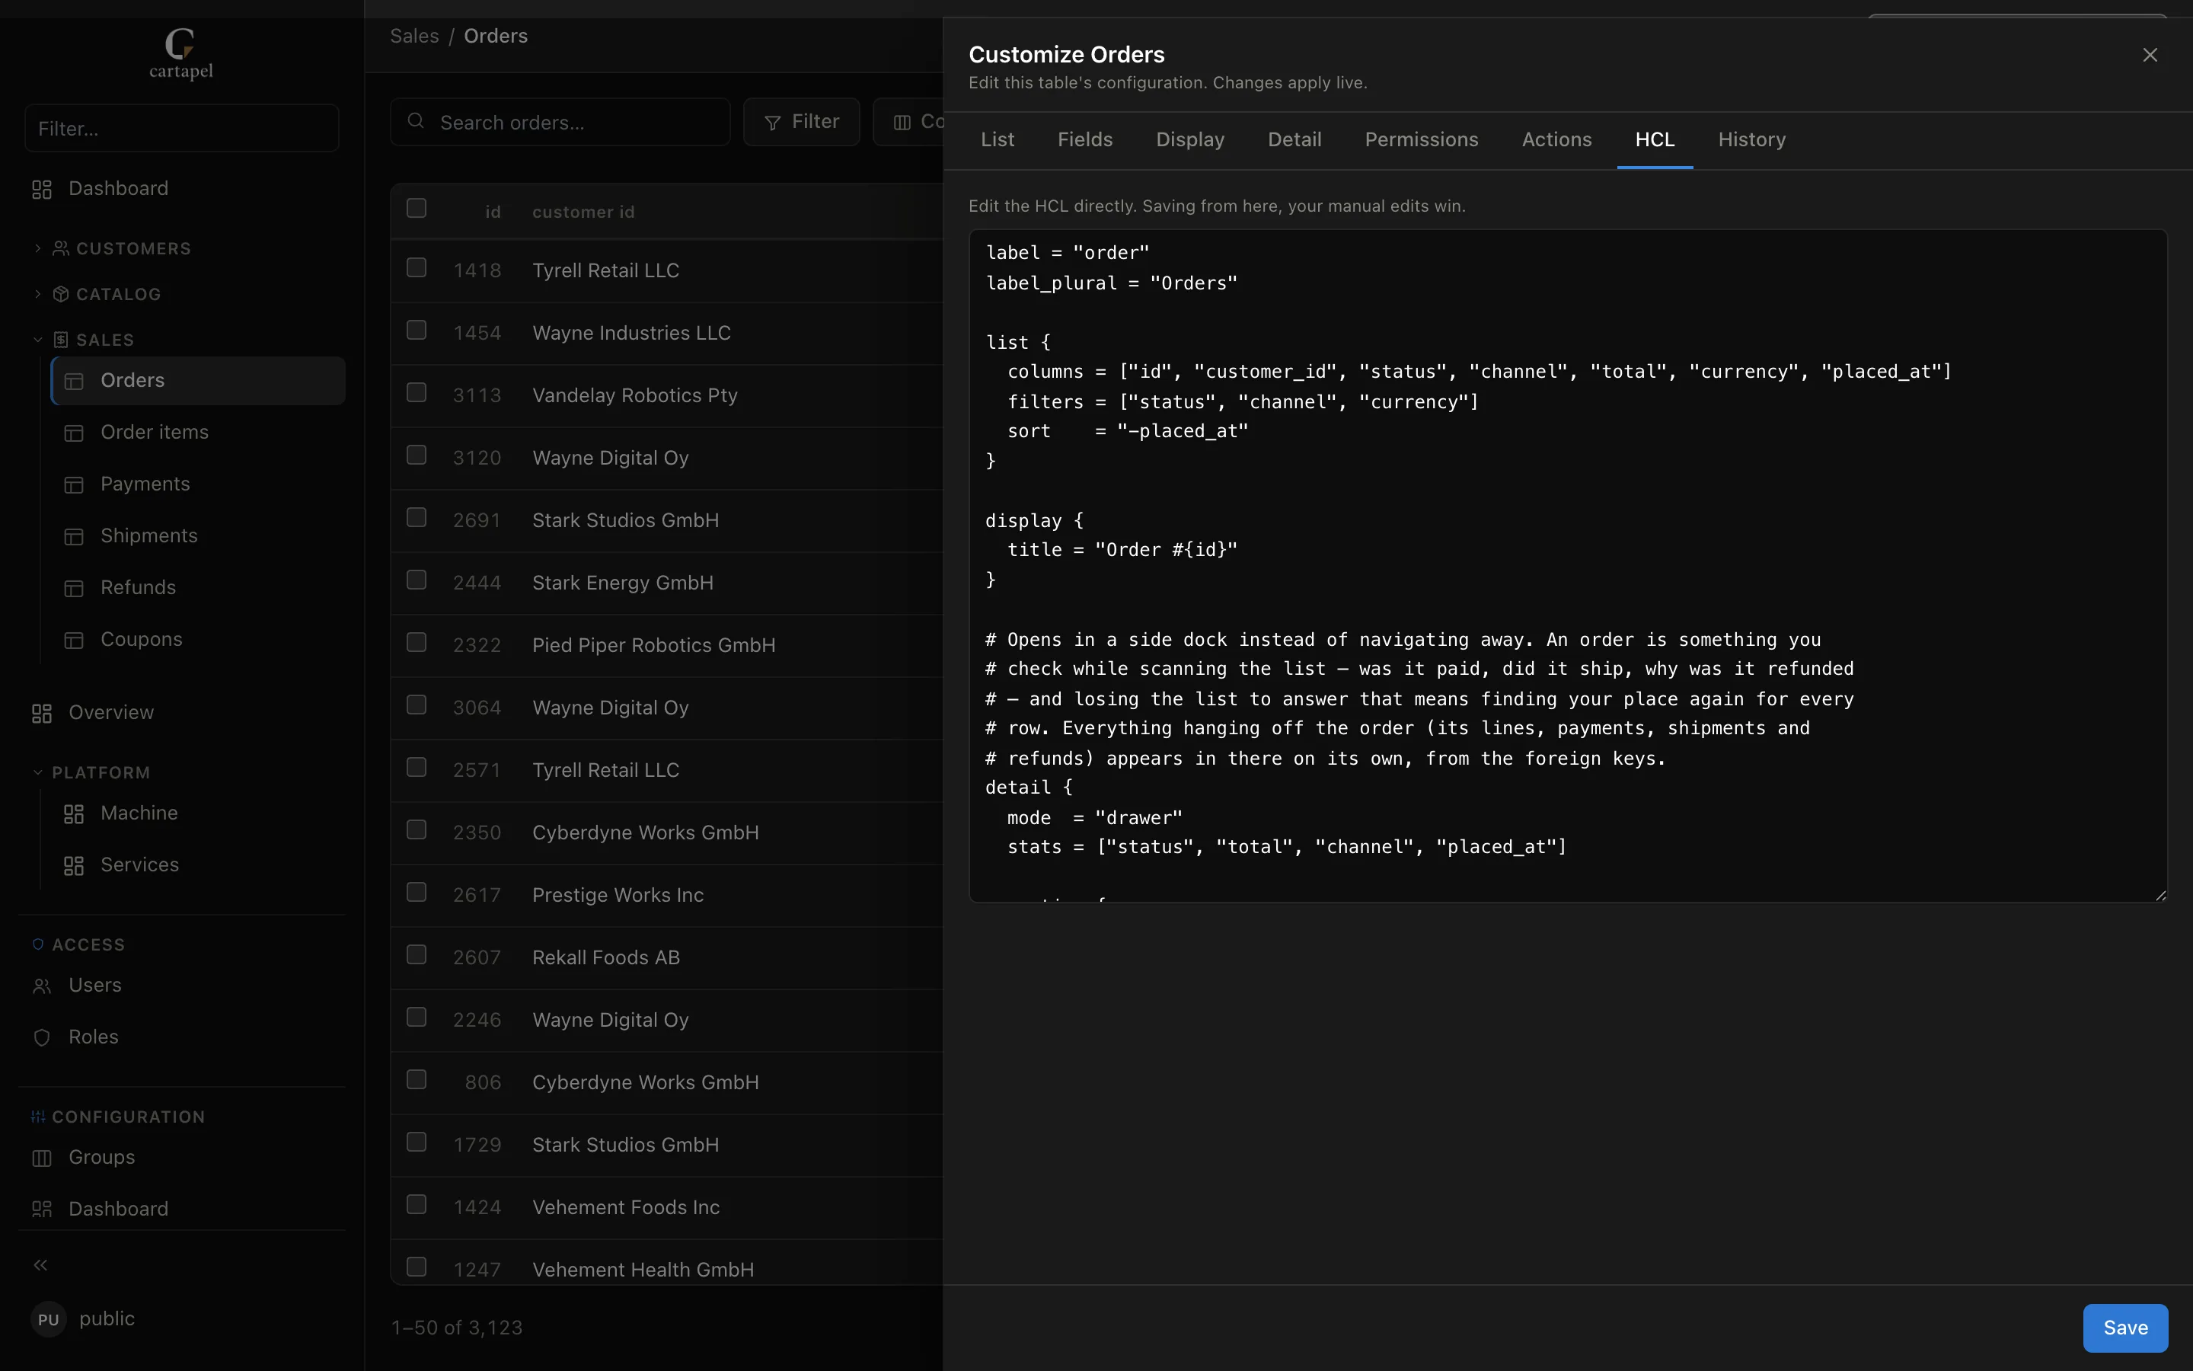Check the row for order 806
The width and height of the screenshot is (2193, 1371).
417,1080
